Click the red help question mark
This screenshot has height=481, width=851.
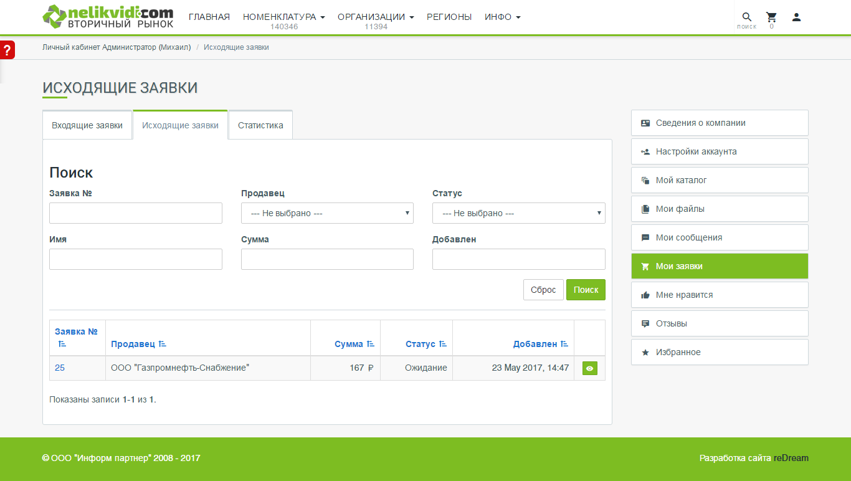point(7,50)
